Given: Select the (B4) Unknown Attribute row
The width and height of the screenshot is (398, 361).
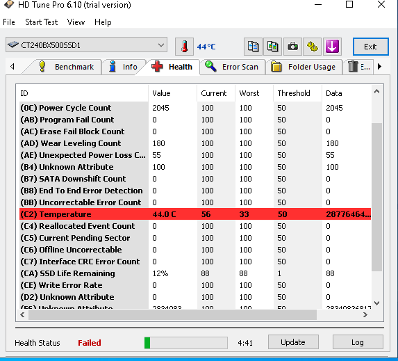Looking at the screenshot, I should coord(195,167).
